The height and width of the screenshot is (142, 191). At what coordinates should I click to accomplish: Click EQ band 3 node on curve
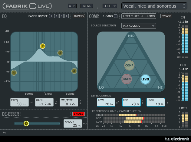60,53
